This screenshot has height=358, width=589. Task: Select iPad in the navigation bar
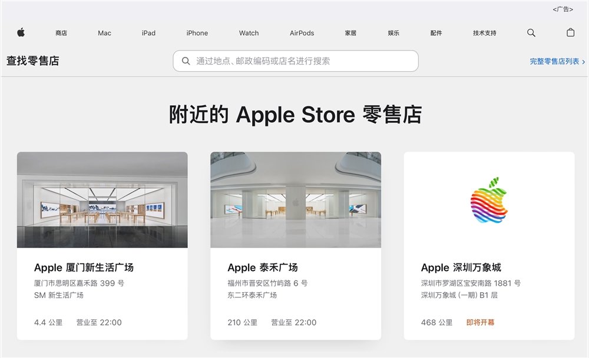[x=148, y=33]
